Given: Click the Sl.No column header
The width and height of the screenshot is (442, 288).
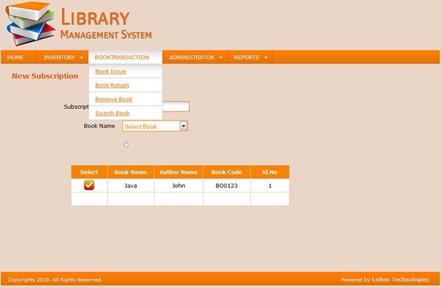Looking at the screenshot, I should point(270,172).
